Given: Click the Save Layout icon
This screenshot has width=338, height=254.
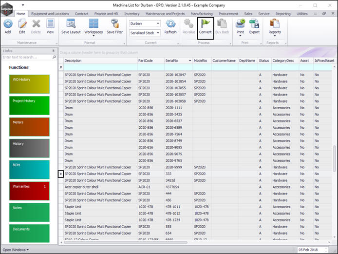Looking at the screenshot, I should (x=71, y=24).
